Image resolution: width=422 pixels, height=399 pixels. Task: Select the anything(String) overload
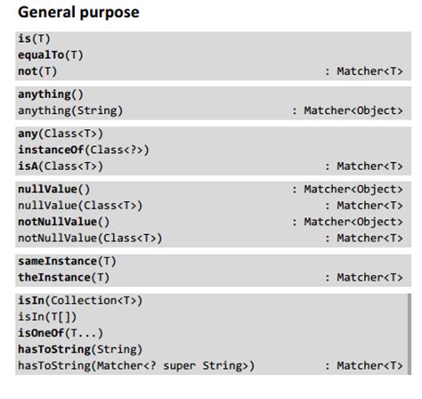pos(70,110)
